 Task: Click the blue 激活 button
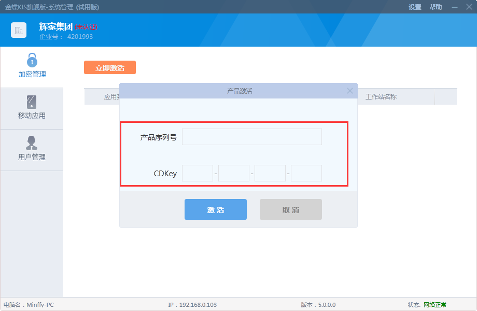point(215,209)
